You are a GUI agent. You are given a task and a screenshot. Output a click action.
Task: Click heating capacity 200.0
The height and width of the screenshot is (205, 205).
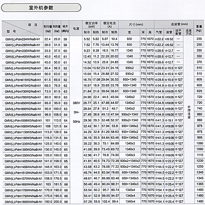[x=58, y=202]
